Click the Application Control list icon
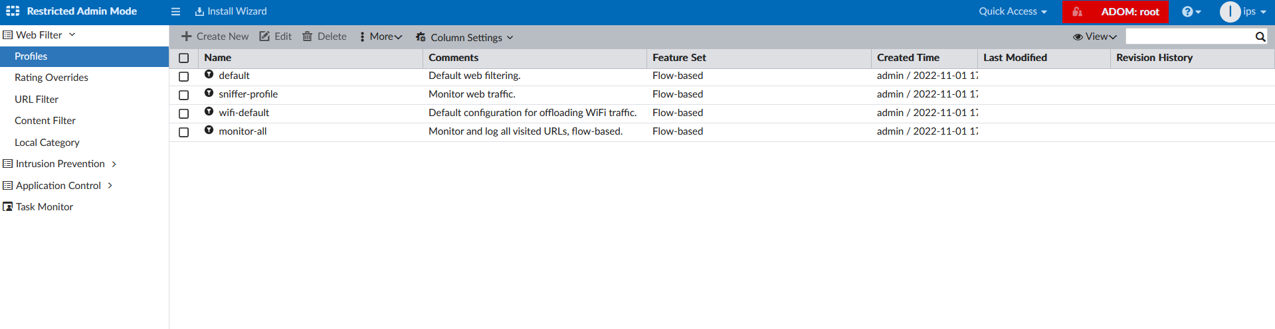The image size is (1275, 329). coord(8,186)
